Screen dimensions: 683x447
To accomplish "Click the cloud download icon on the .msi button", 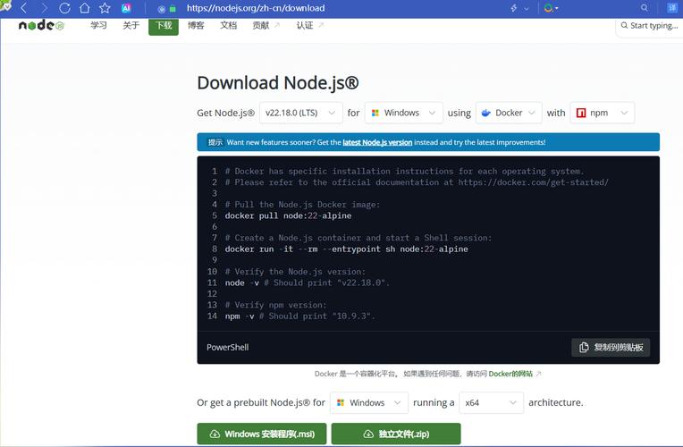I will [x=215, y=434].
